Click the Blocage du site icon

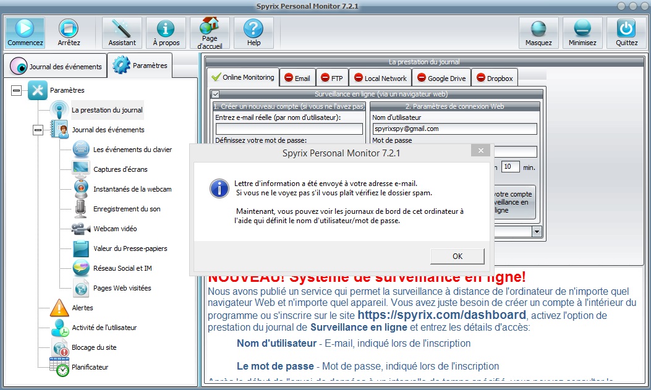point(60,347)
